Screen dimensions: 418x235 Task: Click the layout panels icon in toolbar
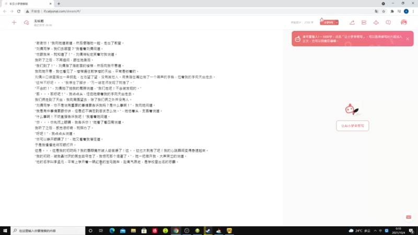pyautogui.click(x=364, y=22)
